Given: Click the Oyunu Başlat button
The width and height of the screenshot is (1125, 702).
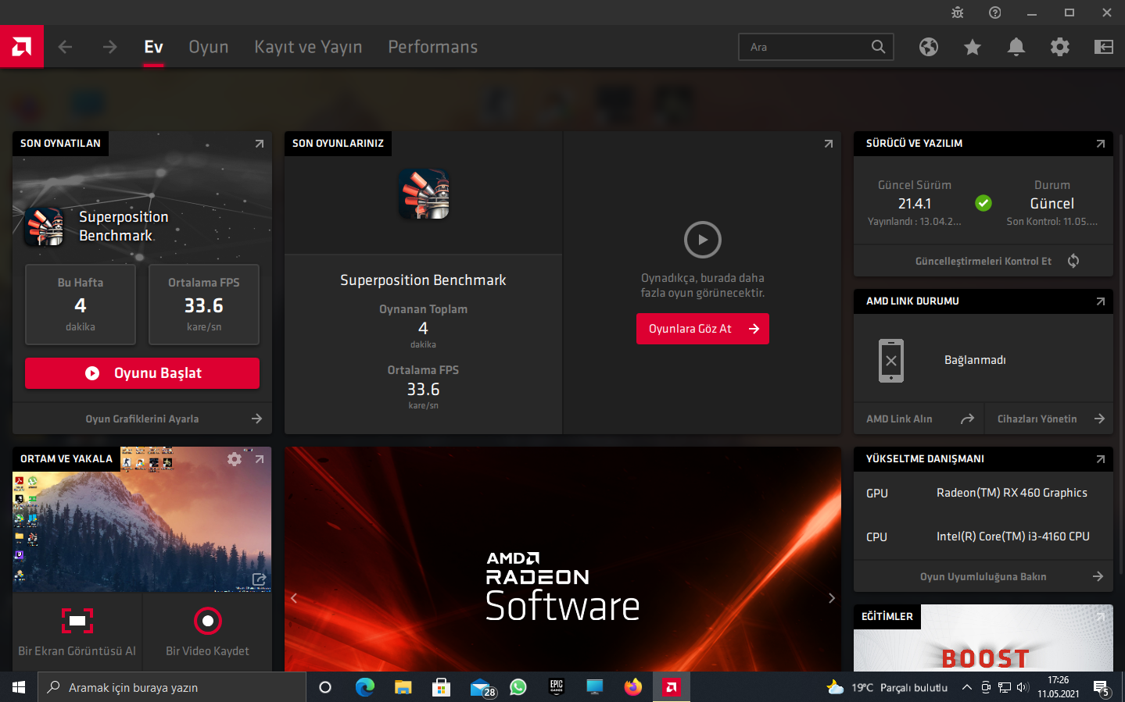Looking at the screenshot, I should 142,373.
